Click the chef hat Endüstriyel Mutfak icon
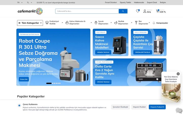This screenshot has width=183, height=114. (47, 23)
